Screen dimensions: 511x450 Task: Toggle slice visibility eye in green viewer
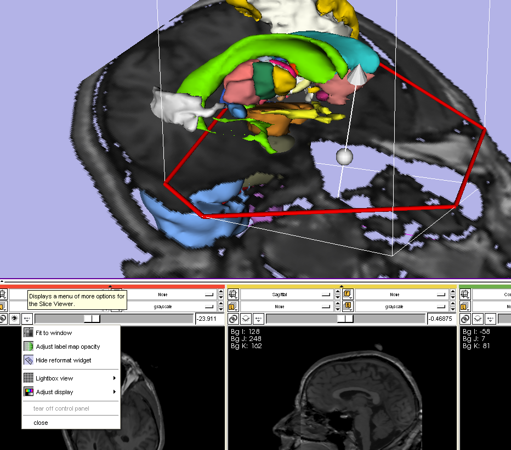click(478, 319)
